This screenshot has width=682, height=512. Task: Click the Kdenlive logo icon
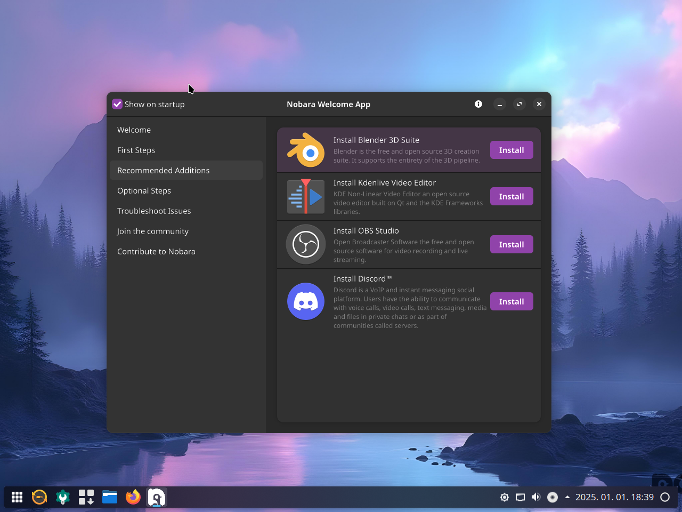306,197
